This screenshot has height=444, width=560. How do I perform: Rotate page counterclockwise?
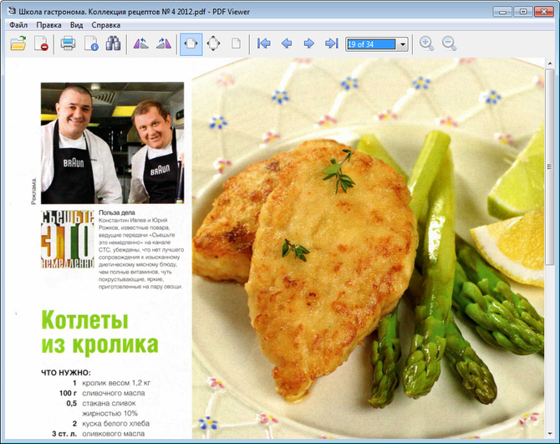pos(140,43)
